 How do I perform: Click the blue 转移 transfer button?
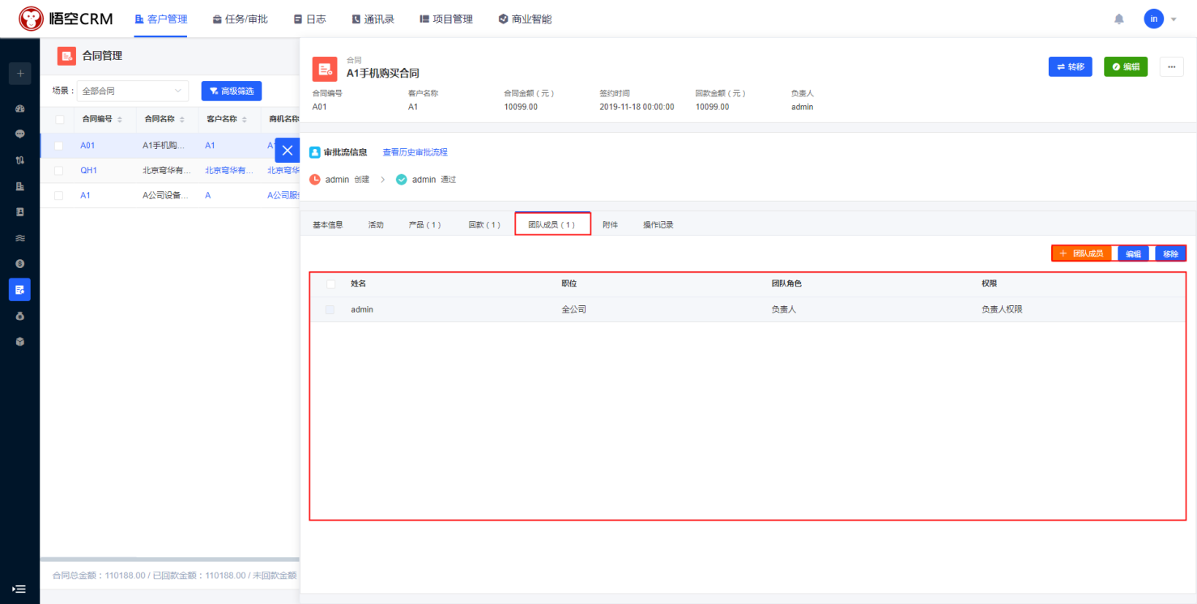tap(1070, 66)
